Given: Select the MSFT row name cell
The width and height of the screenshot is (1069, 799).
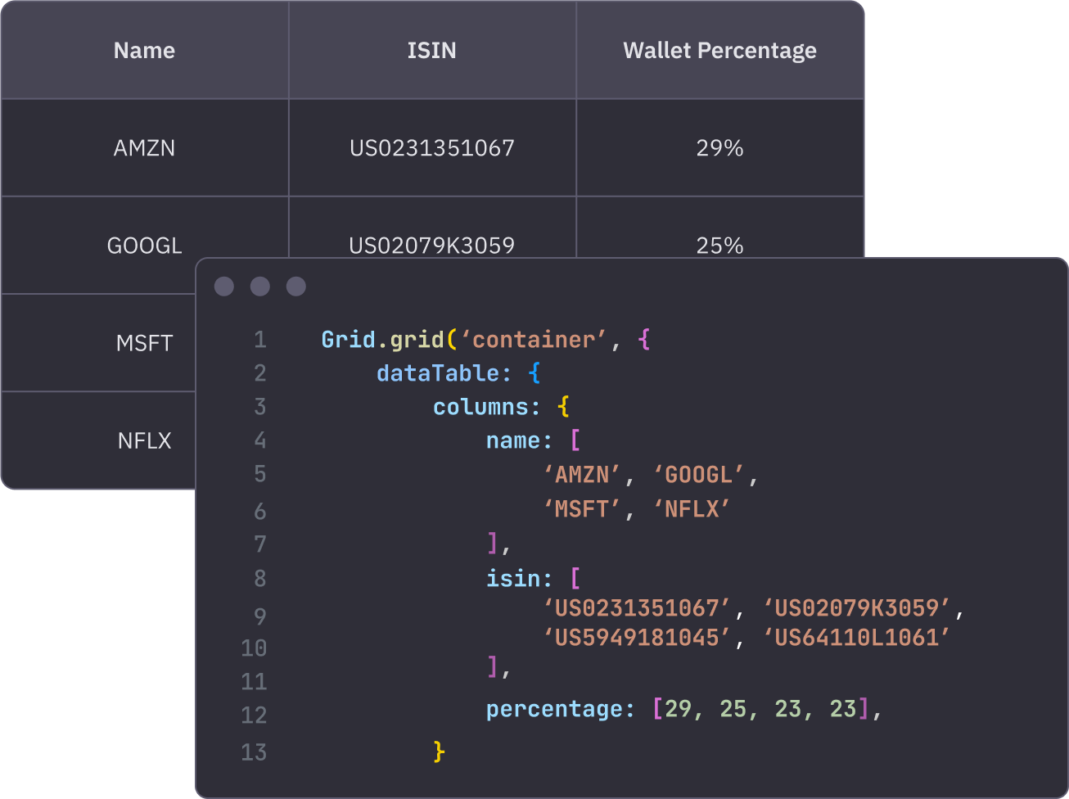Looking at the screenshot, I should 144,343.
